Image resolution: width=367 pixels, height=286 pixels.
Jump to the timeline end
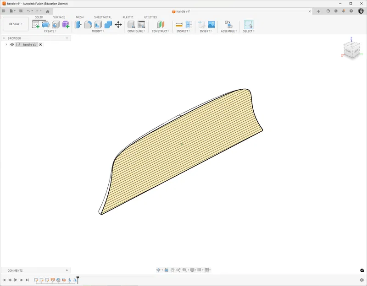click(27, 280)
